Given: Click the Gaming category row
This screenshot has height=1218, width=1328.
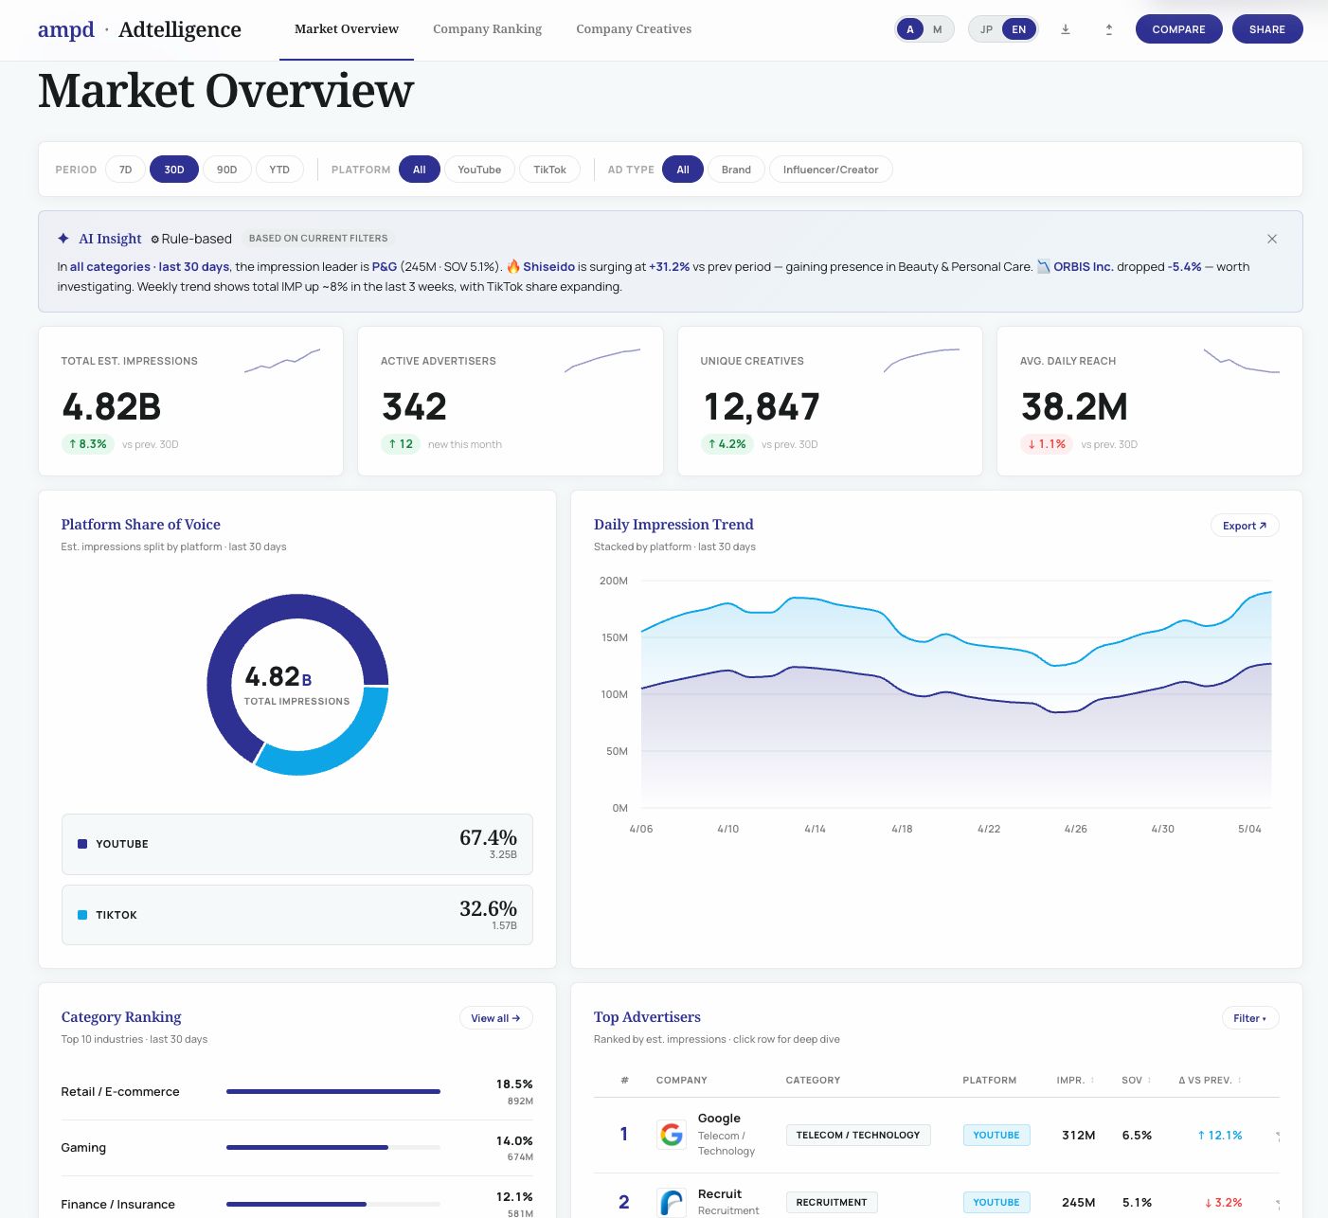Looking at the screenshot, I should pos(297,1148).
